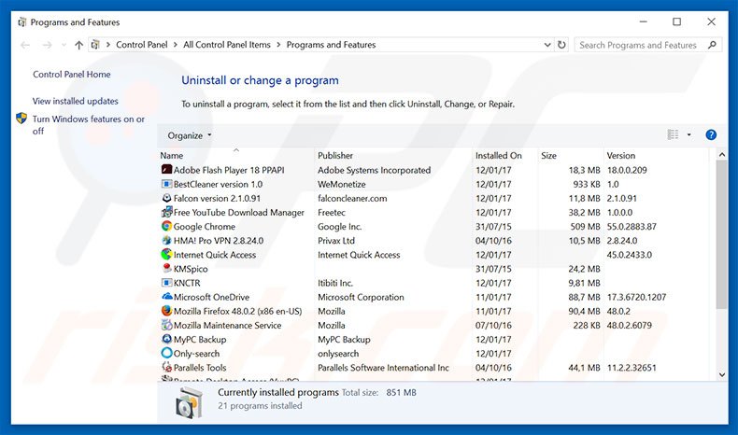This screenshot has height=435, width=738.
Task: Select the KMSpico program name
Action: (191, 269)
